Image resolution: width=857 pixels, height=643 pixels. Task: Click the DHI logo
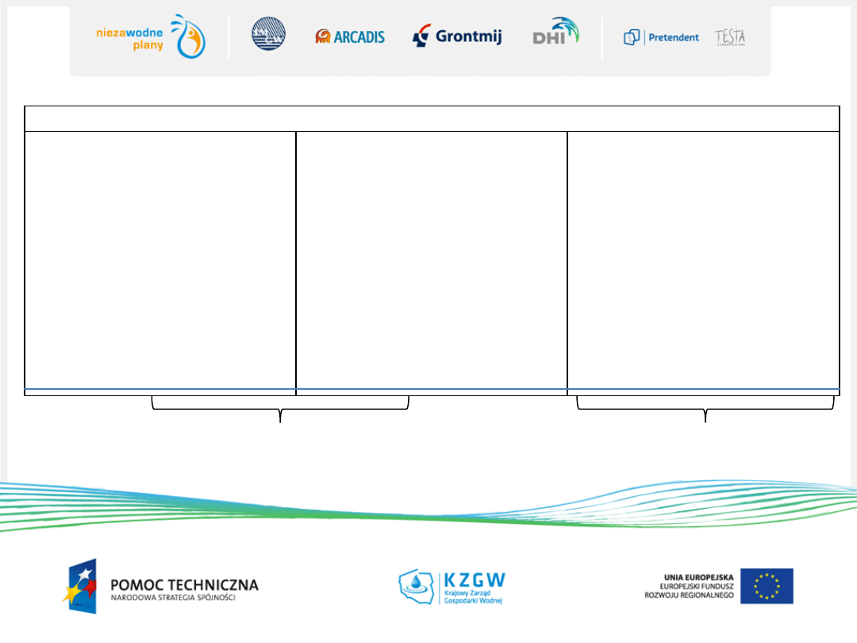coord(555,33)
